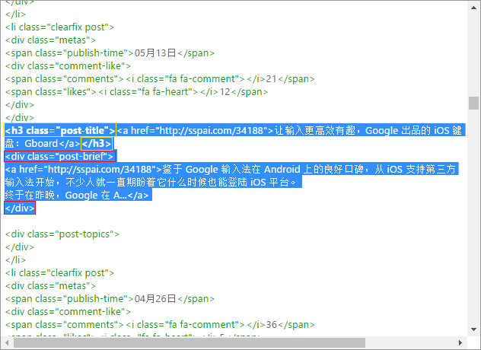Click the vertical scrollbar down arrow

(x=473, y=329)
